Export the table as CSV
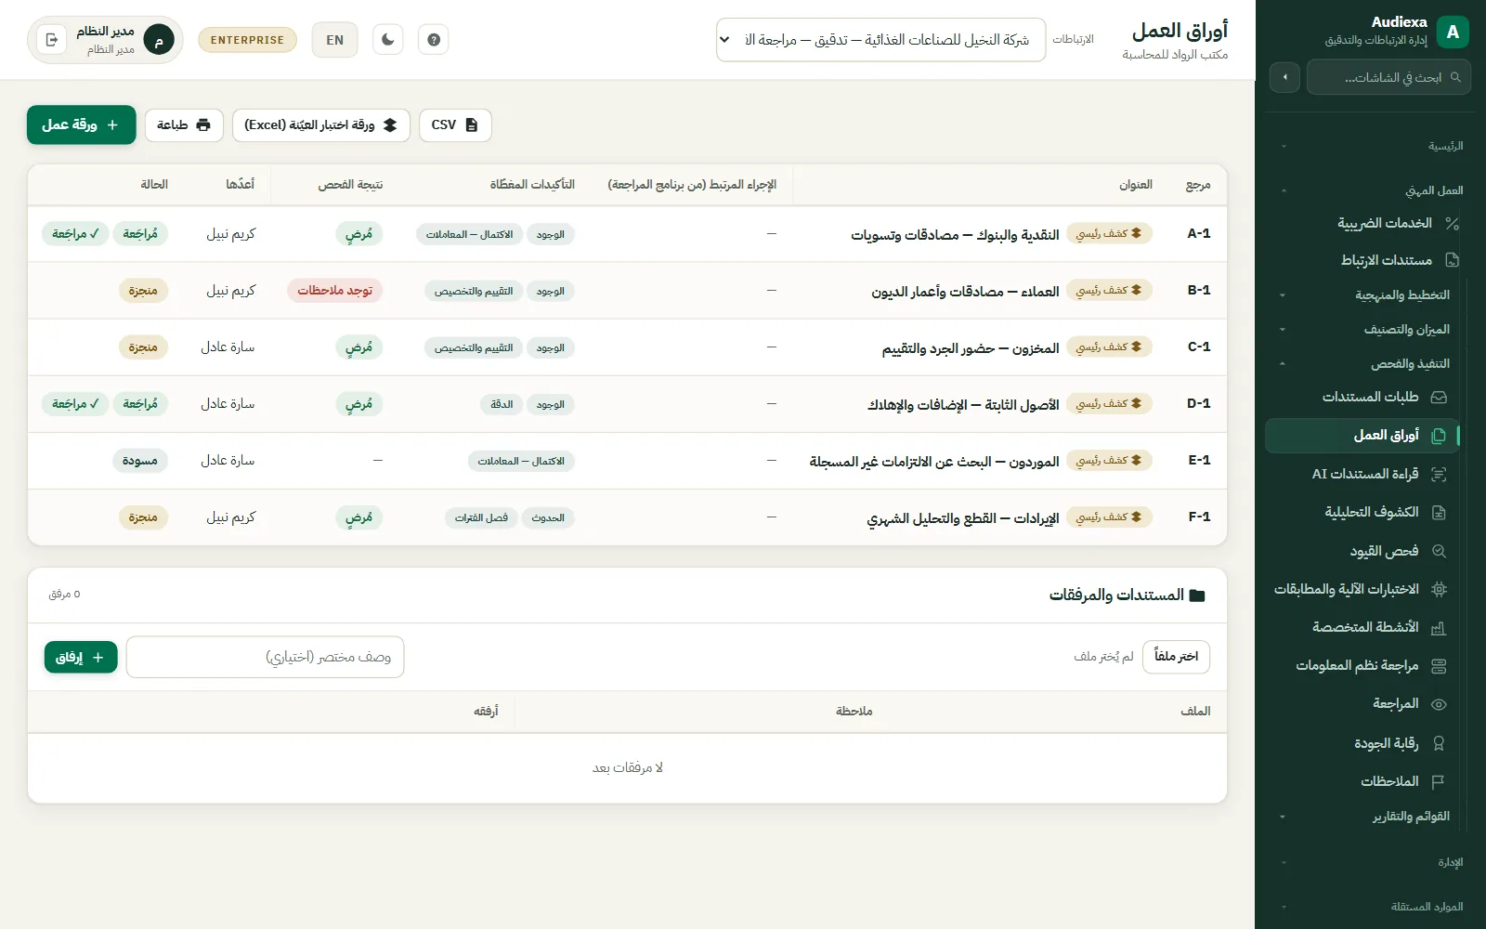The height and width of the screenshot is (929, 1486). point(455,124)
